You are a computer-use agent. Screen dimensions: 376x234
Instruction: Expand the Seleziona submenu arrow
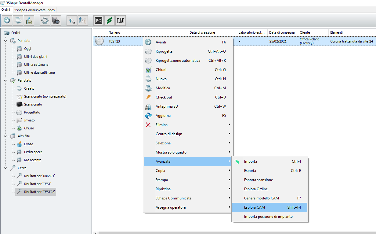[x=229, y=143]
